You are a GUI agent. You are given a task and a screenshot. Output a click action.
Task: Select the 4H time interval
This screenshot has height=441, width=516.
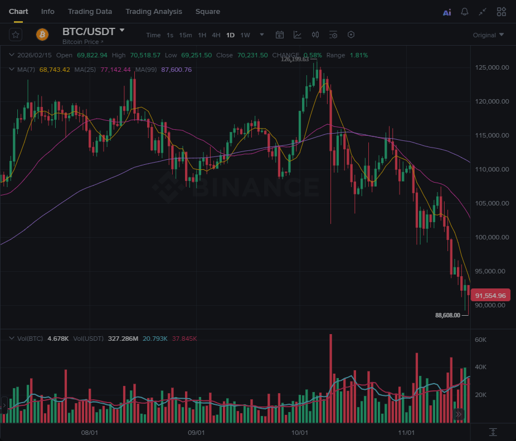(x=216, y=35)
